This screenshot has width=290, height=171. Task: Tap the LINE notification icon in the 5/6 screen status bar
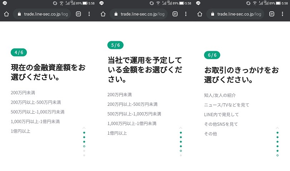(102, 3)
